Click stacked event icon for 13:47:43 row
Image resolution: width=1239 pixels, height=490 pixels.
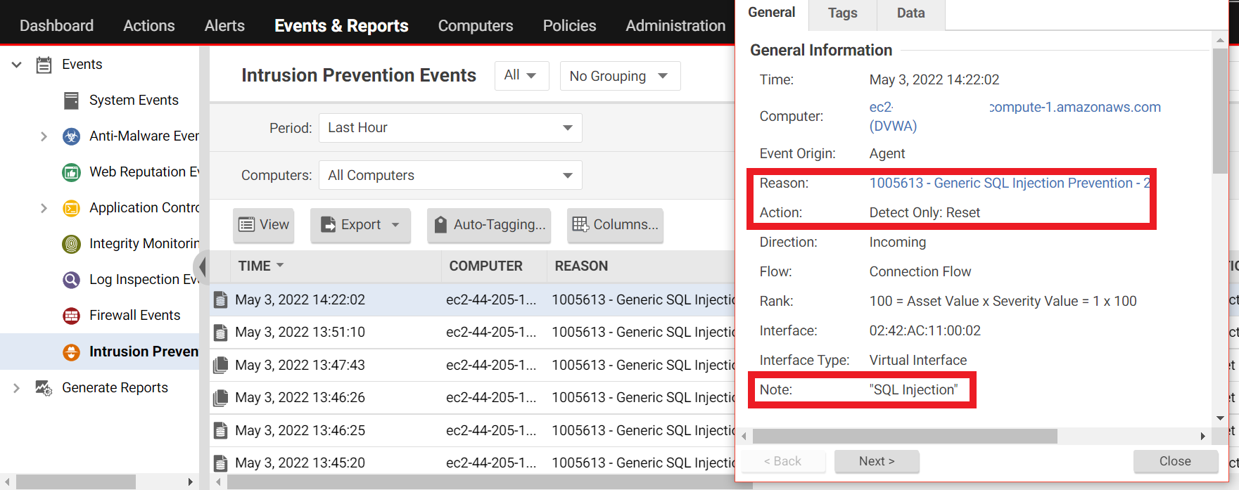click(x=220, y=365)
